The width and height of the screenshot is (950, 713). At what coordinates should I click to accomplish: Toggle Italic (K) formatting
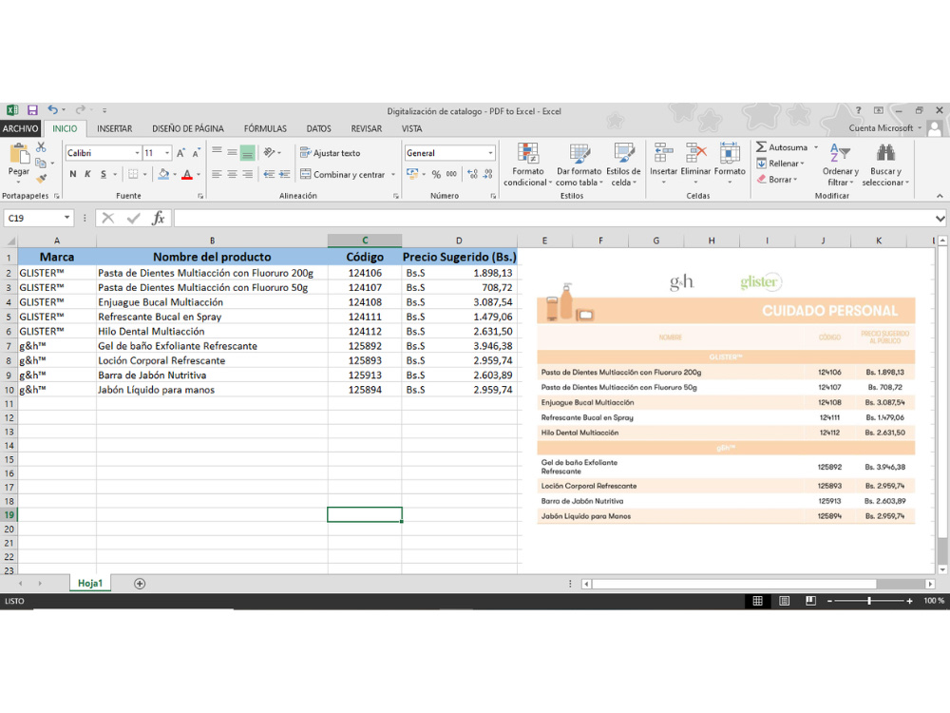87,175
